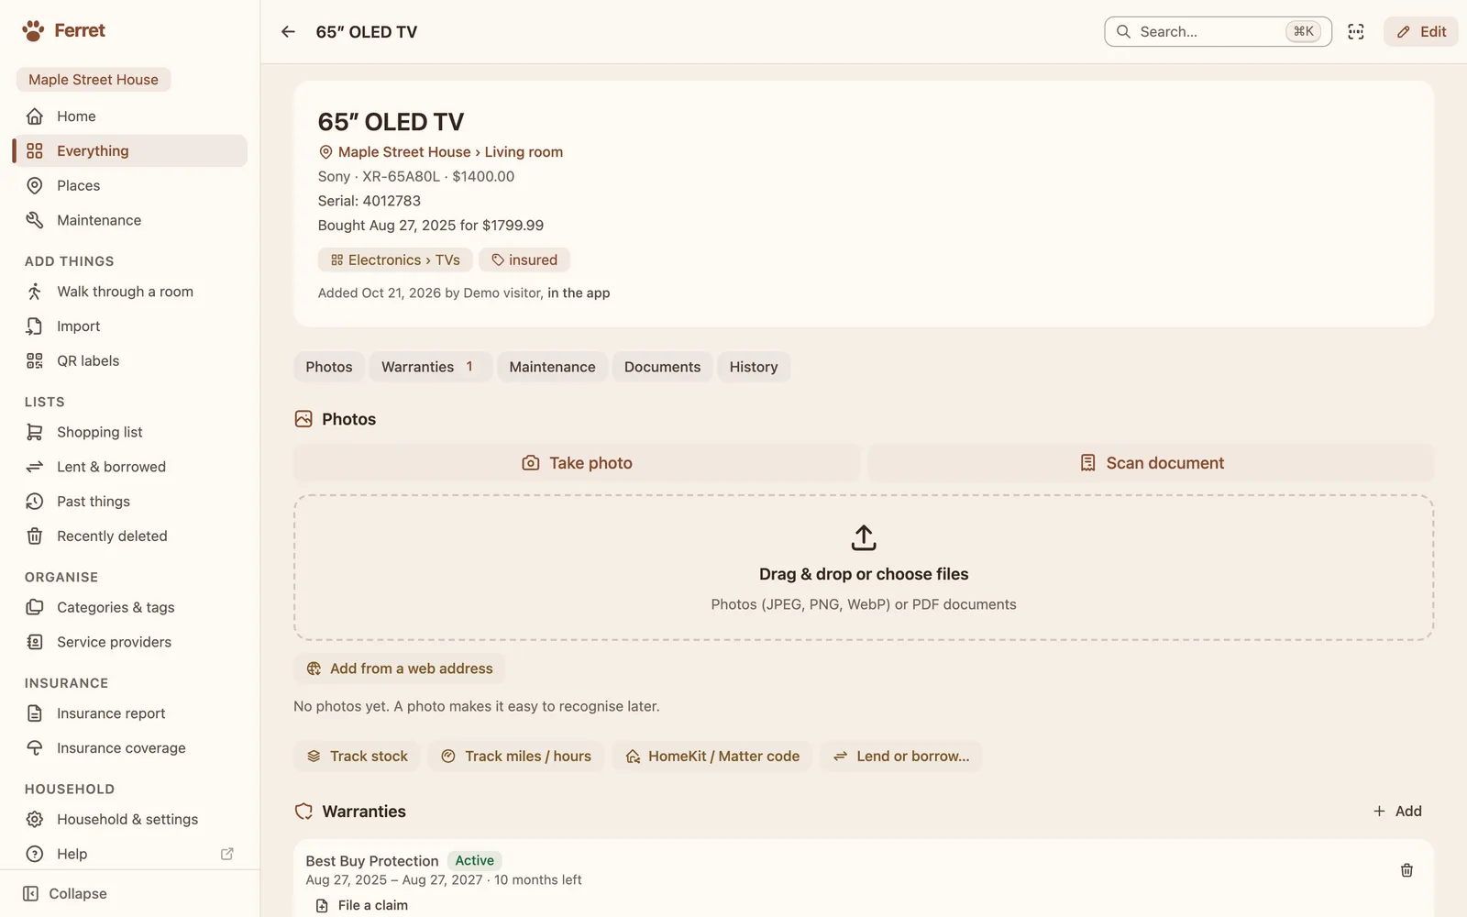Image resolution: width=1467 pixels, height=917 pixels.
Task: Open Lent & borrowed list
Action: (130, 467)
